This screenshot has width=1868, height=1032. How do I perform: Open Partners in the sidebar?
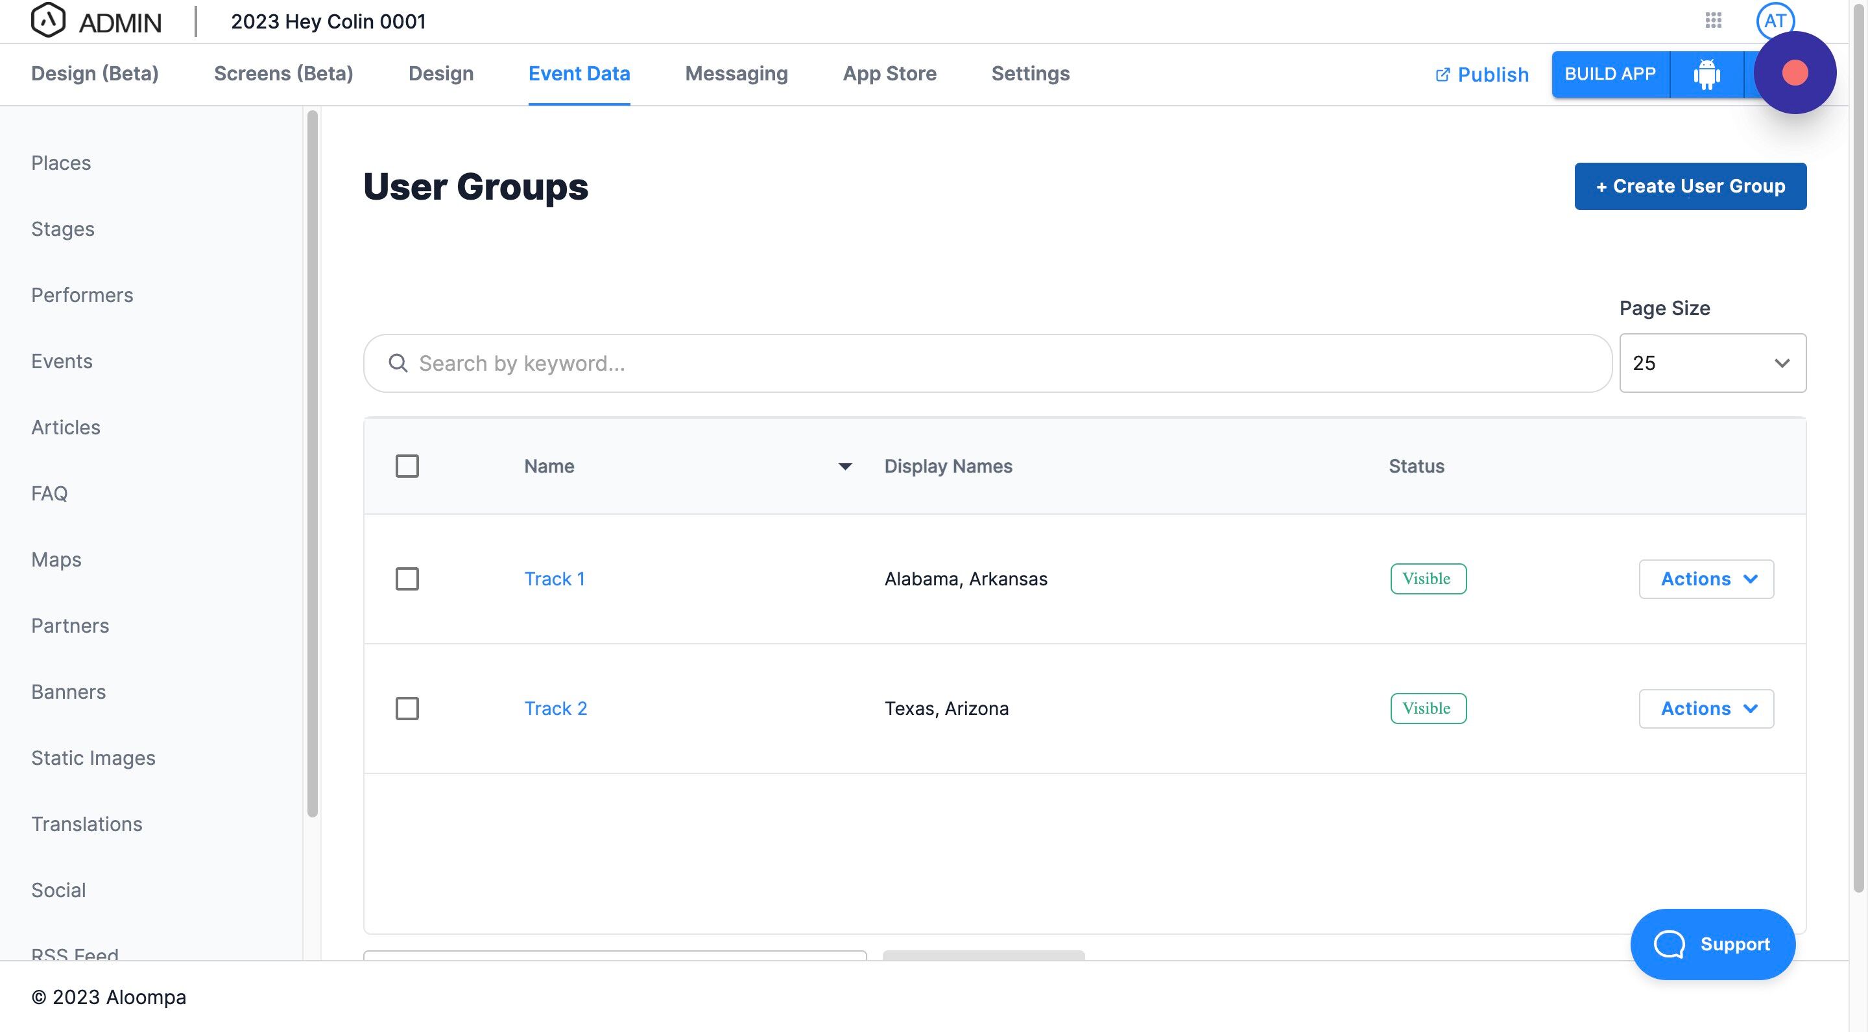[x=69, y=626]
